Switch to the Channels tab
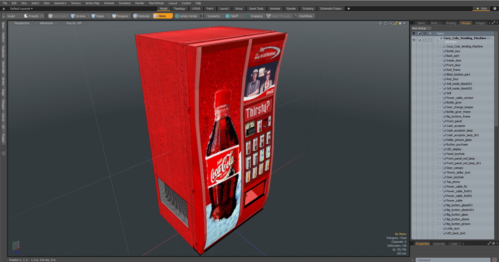 pos(439,244)
